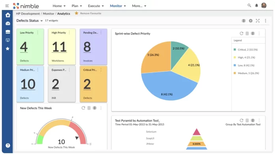This screenshot has height=155, width=275.
Task: Click the Selenium pyramid label
Action: (151, 132)
